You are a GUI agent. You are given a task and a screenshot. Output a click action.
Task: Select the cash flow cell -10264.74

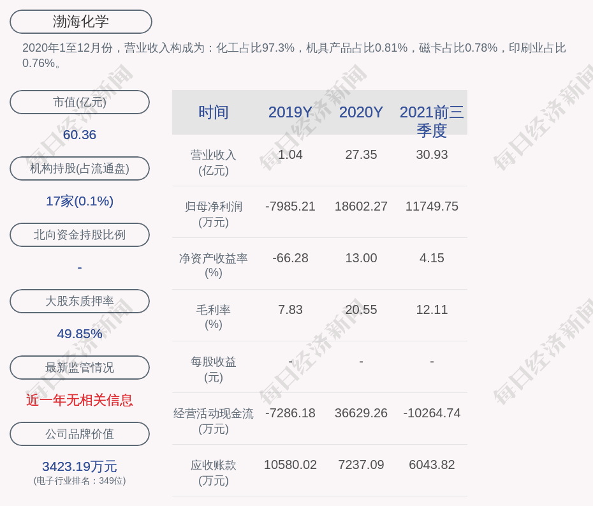point(432,413)
